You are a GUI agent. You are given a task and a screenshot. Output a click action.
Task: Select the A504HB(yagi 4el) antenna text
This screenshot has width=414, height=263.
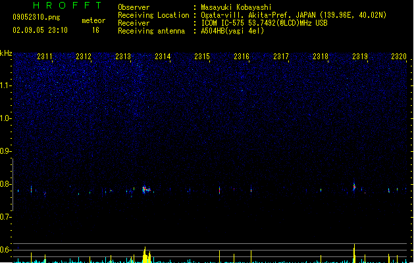pos(232,31)
